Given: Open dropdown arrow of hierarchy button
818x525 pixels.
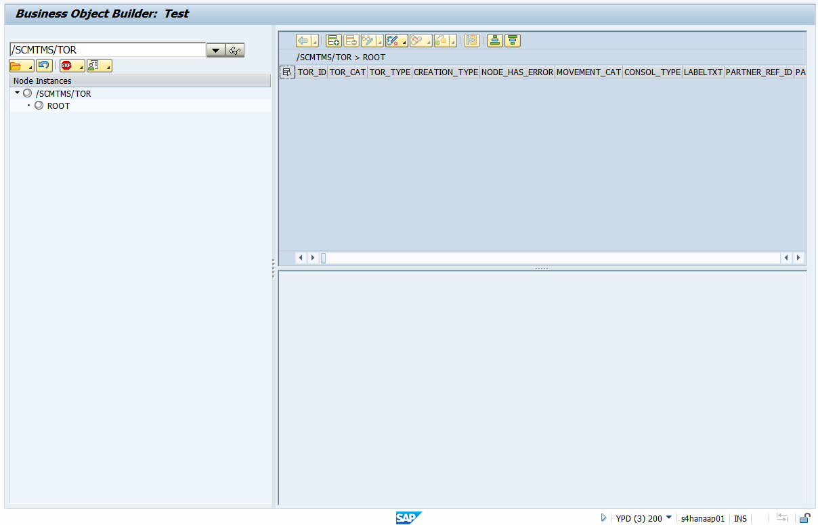Looking at the screenshot, I should pyautogui.click(x=454, y=41).
